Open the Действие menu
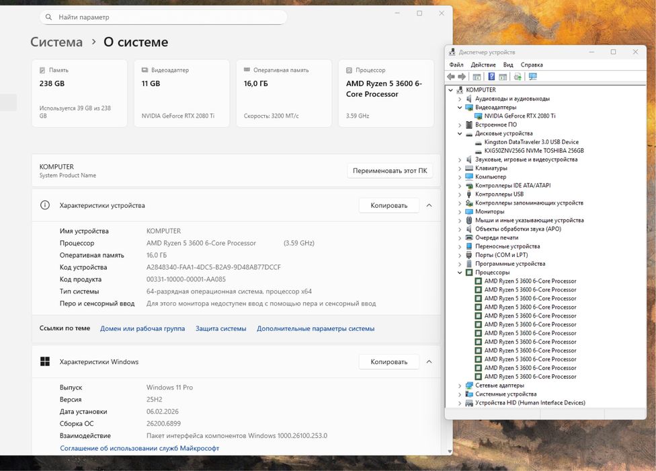 click(x=483, y=65)
